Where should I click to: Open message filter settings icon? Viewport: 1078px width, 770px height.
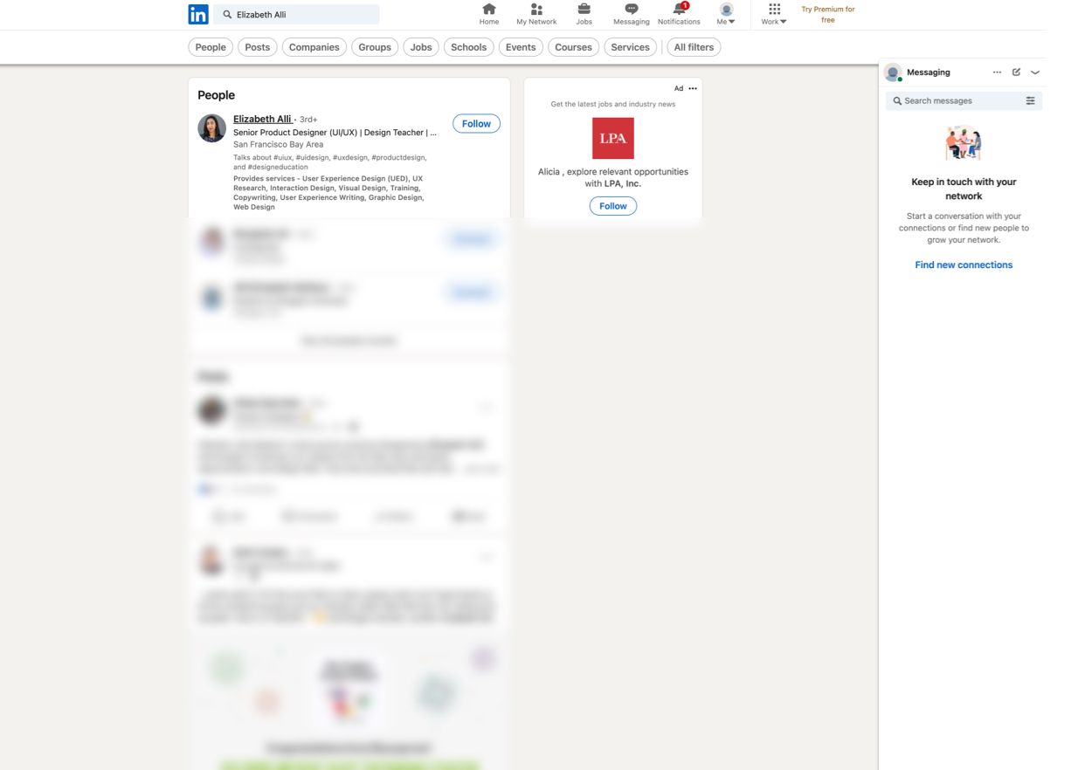point(1030,101)
